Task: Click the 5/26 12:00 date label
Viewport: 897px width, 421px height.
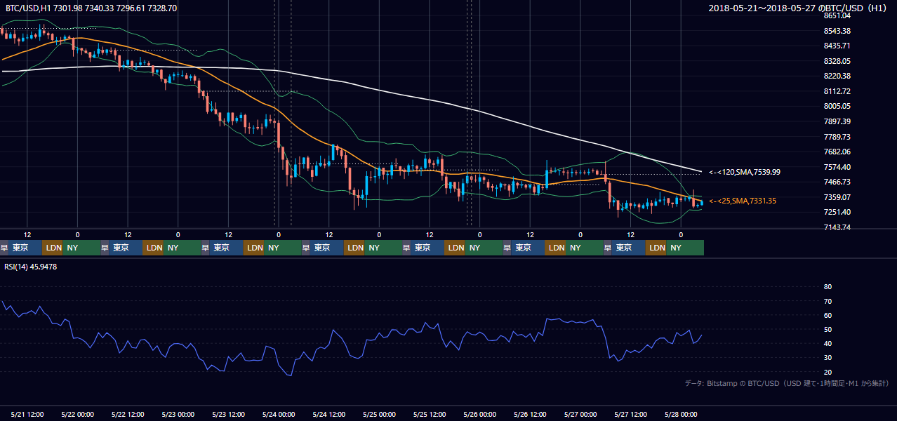Action: tap(530, 415)
